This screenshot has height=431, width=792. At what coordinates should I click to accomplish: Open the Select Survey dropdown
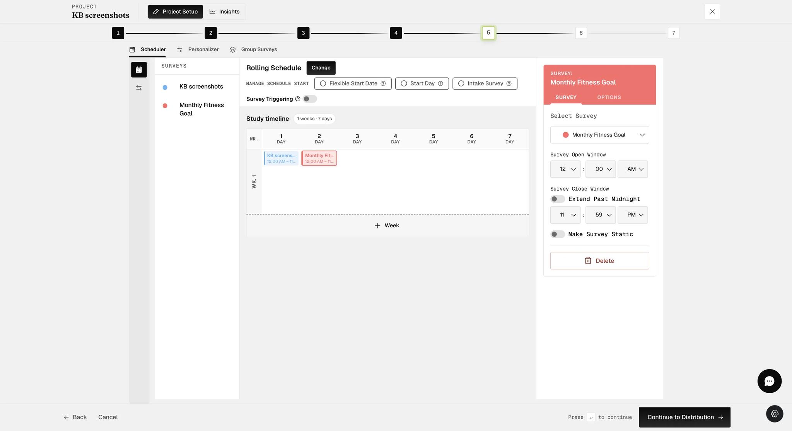click(x=599, y=135)
